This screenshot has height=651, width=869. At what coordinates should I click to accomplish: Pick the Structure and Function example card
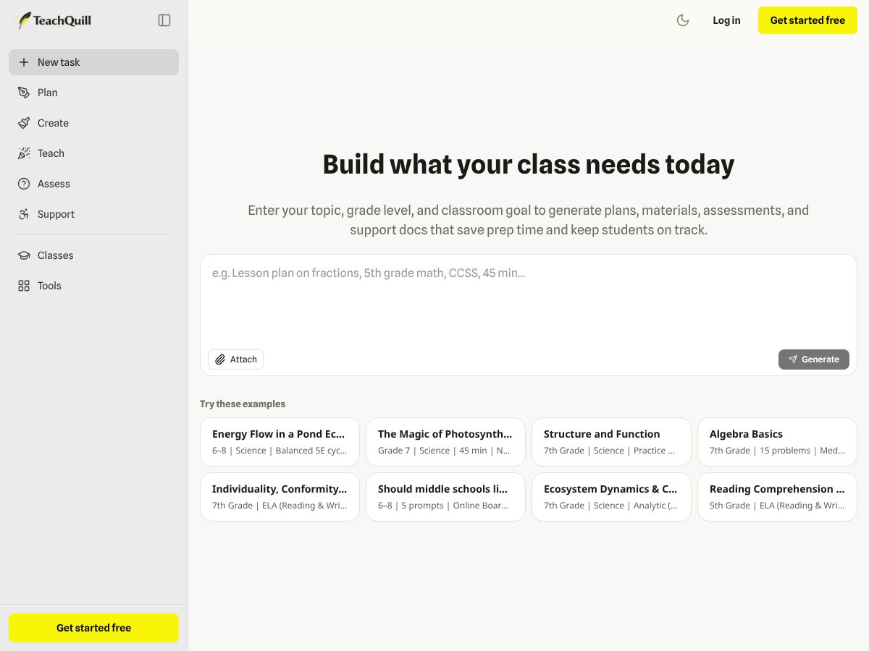tap(611, 442)
